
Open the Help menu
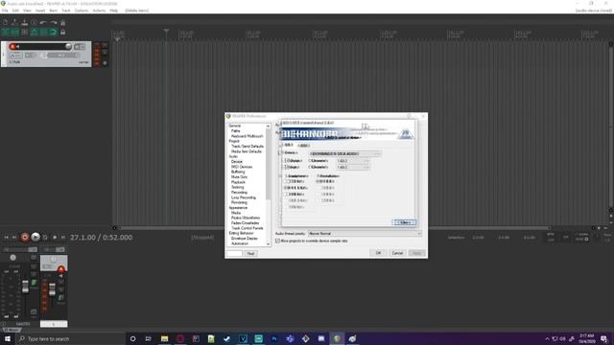coord(113,11)
